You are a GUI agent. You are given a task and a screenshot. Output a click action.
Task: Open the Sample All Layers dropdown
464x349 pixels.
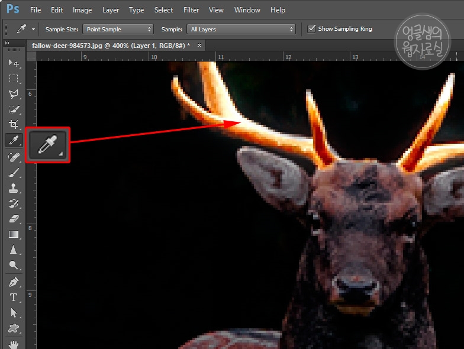click(241, 30)
